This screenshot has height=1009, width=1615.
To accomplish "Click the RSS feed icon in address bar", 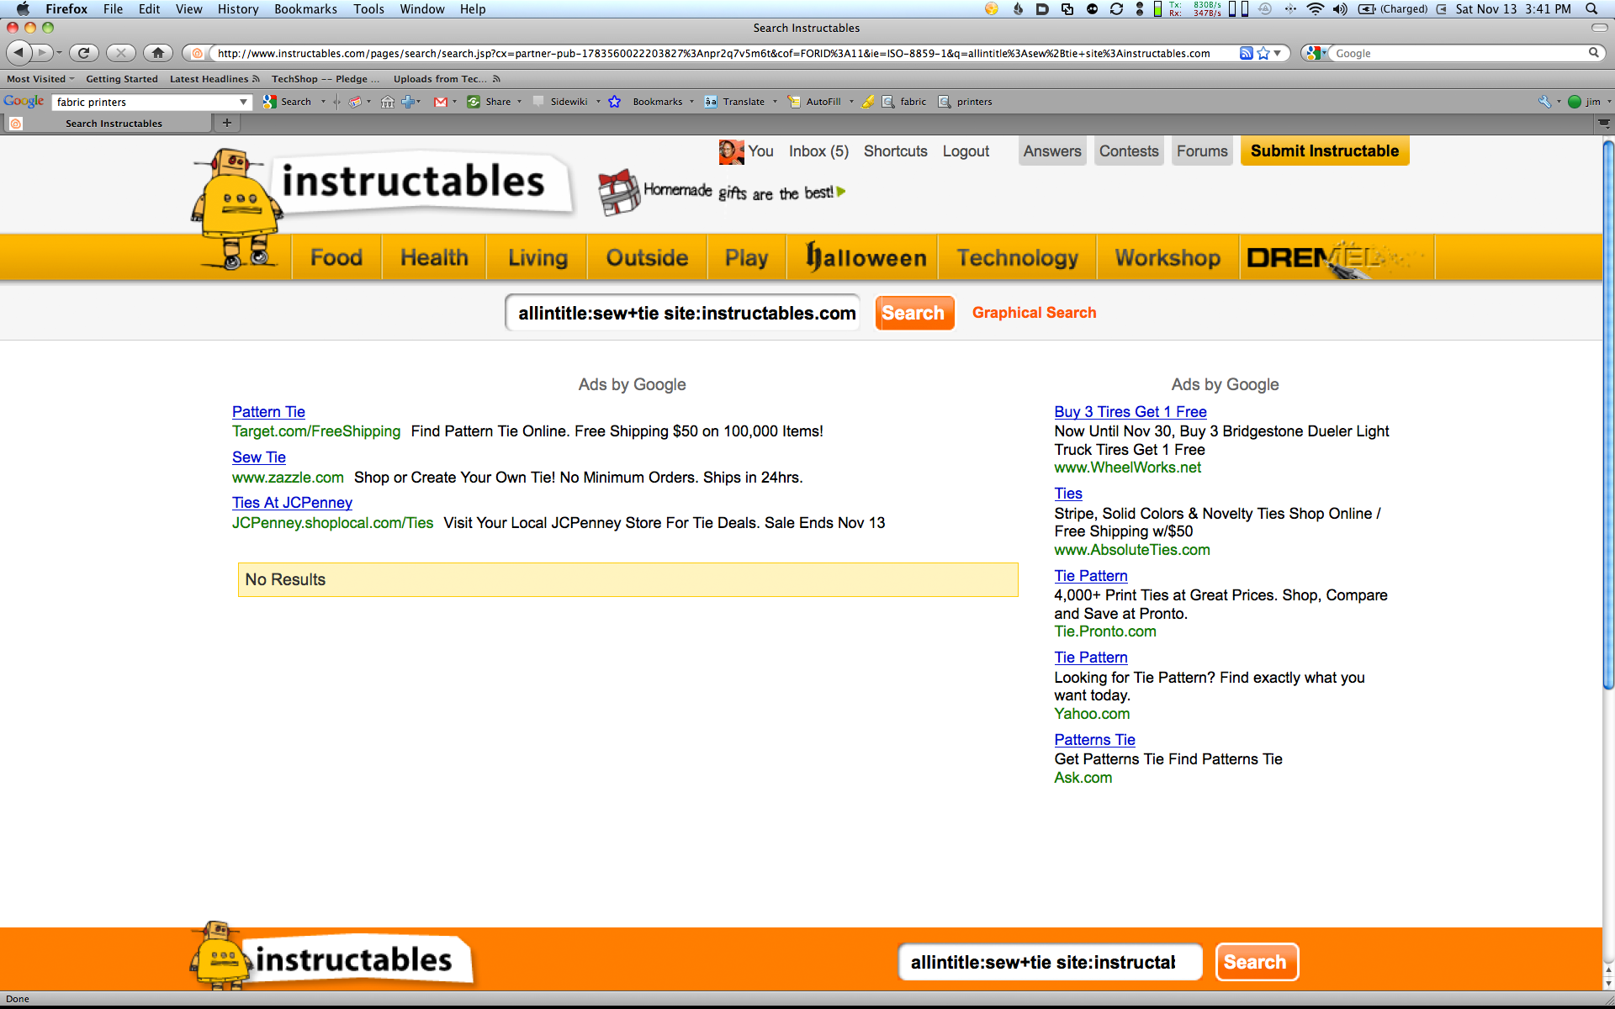I will [1246, 53].
